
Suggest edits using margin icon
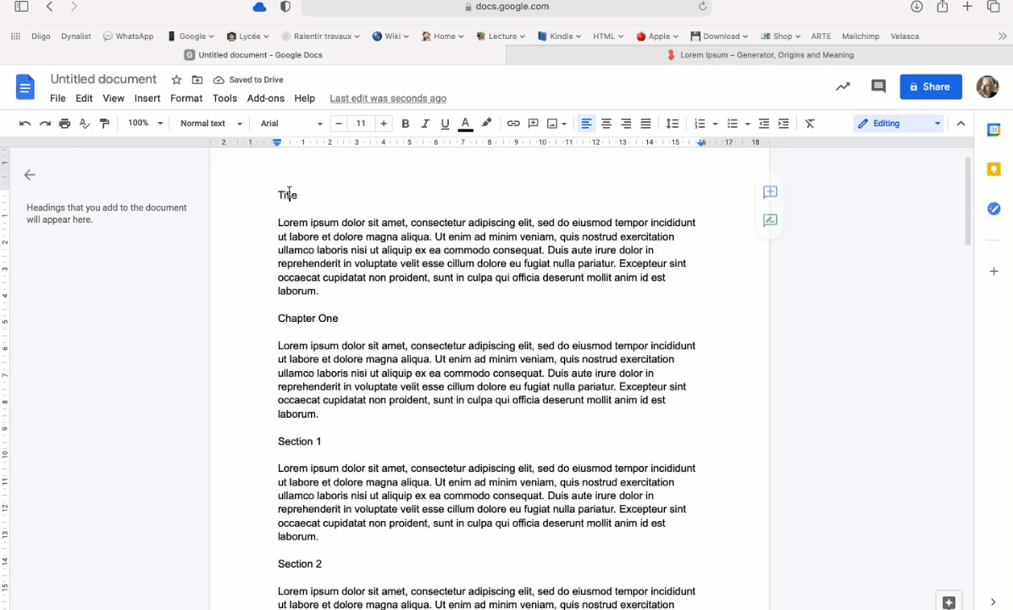[x=769, y=220]
